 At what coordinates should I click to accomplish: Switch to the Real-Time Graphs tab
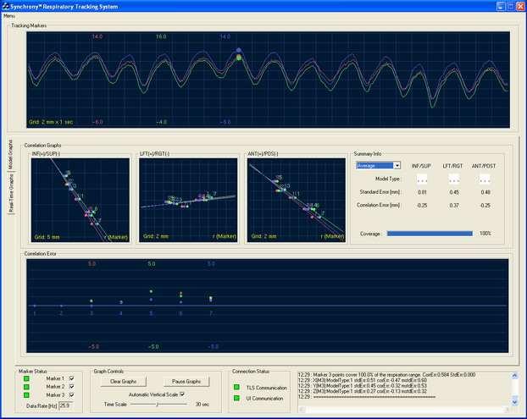pyautogui.click(x=11, y=193)
